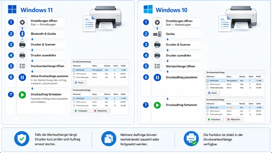Click Drucker auswählen label in Windows 11 panel

pos(44,55)
